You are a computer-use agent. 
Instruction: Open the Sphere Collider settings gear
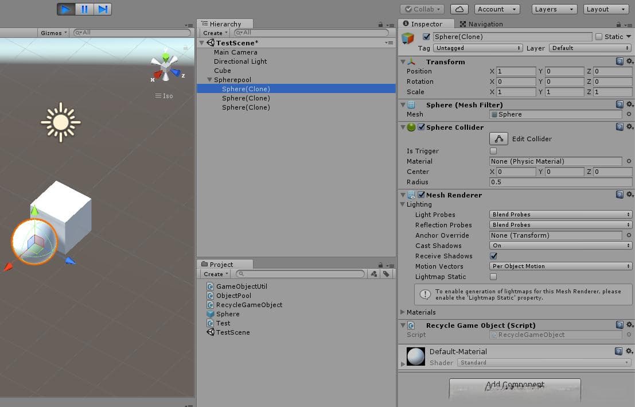(629, 126)
